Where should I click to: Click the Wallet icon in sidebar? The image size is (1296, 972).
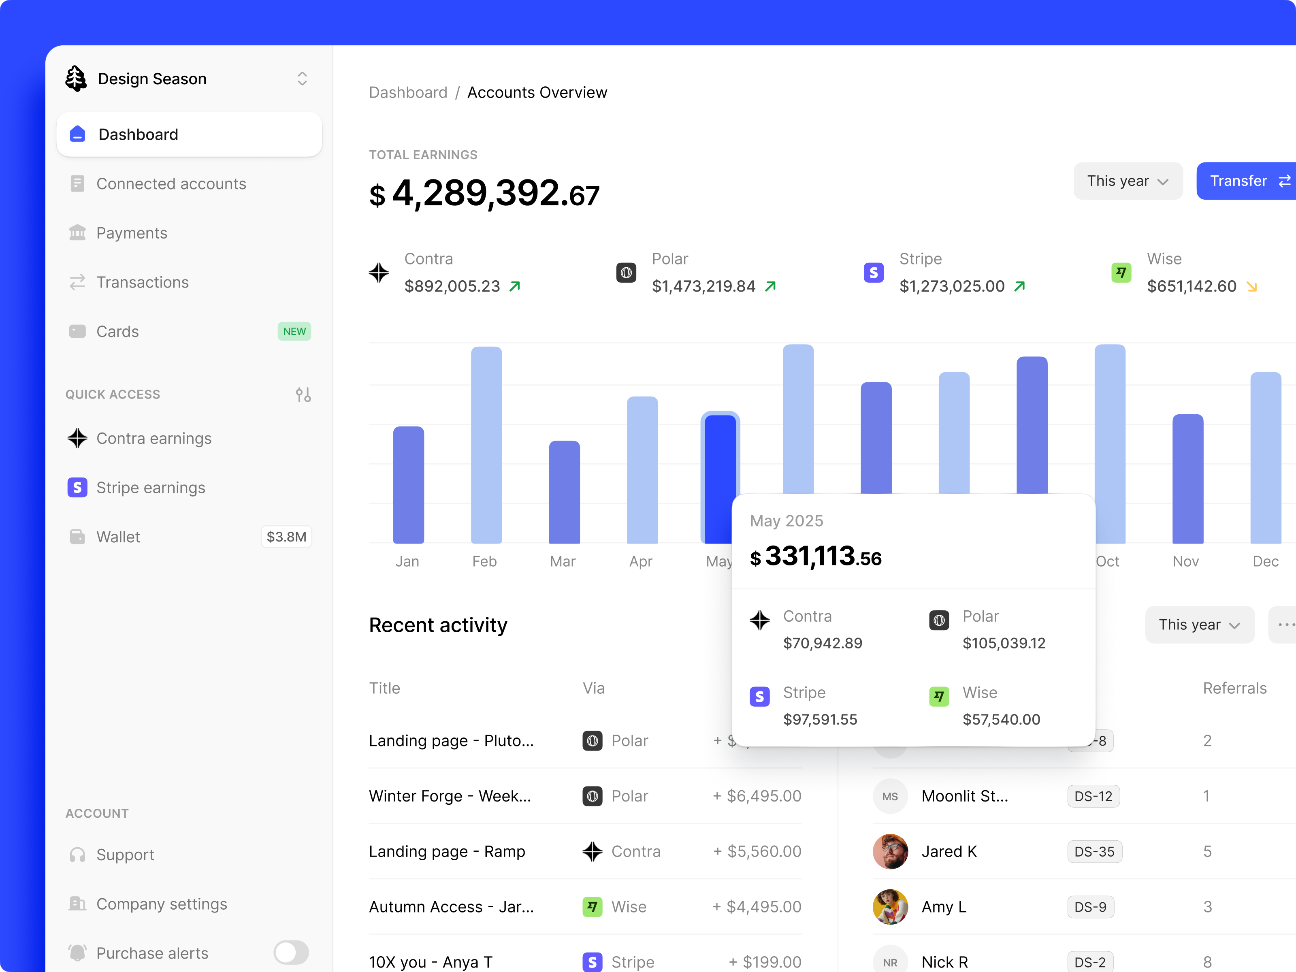pyautogui.click(x=77, y=537)
